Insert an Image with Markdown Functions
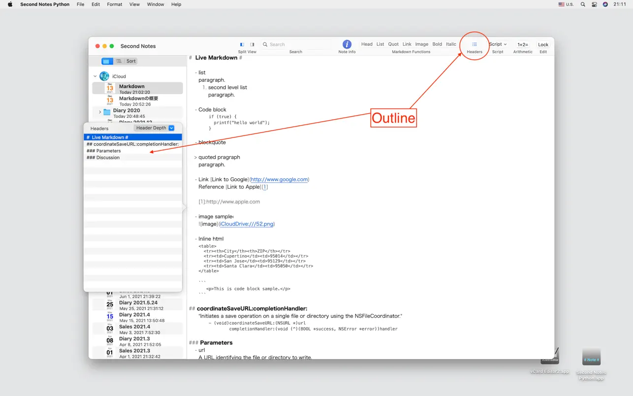The image size is (633, 396). [x=421, y=44]
